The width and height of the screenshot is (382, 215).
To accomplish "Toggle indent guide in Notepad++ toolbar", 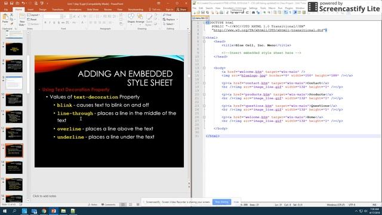I will tap(295, 13).
